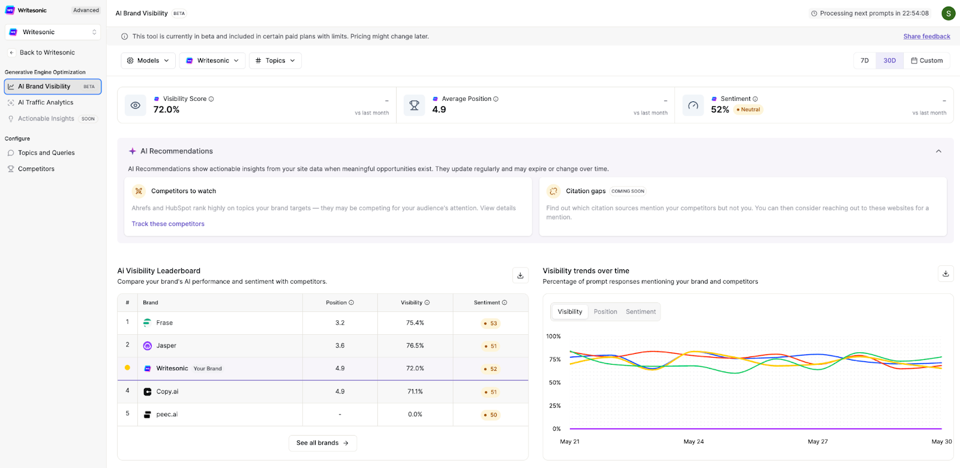The image size is (960, 468).
Task: Click the May 24 chart axis label
Action: tap(694, 442)
